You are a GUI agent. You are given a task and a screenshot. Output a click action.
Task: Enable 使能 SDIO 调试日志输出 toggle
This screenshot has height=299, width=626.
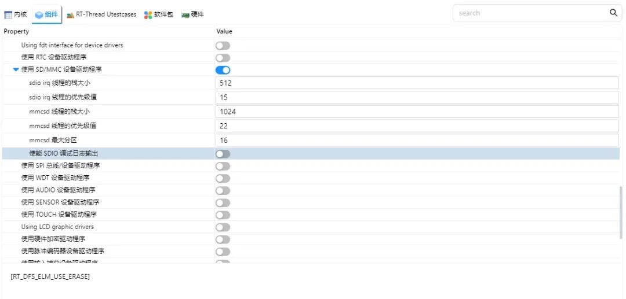pos(223,154)
